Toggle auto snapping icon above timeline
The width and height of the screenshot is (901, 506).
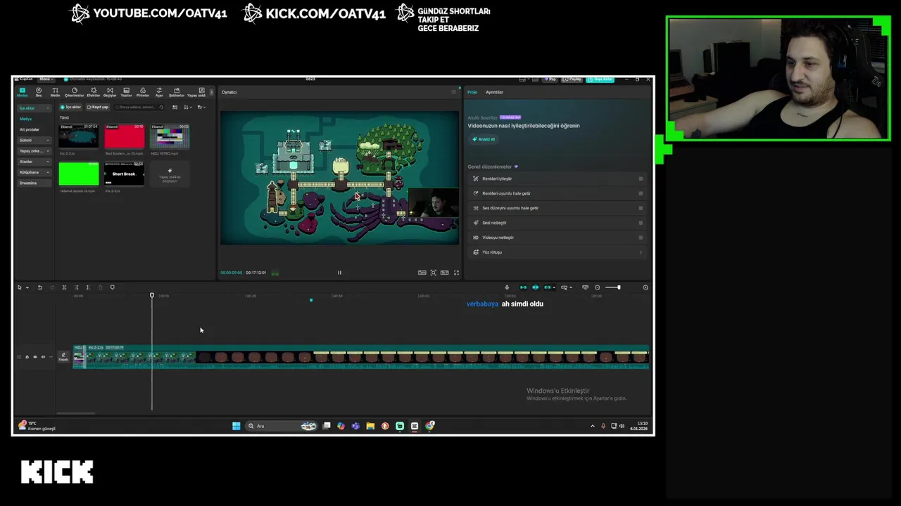pyautogui.click(x=535, y=287)
